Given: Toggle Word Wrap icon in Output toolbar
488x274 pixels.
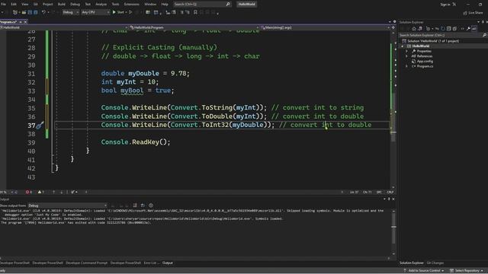Looking at the screenshot, I should (143, 205).
